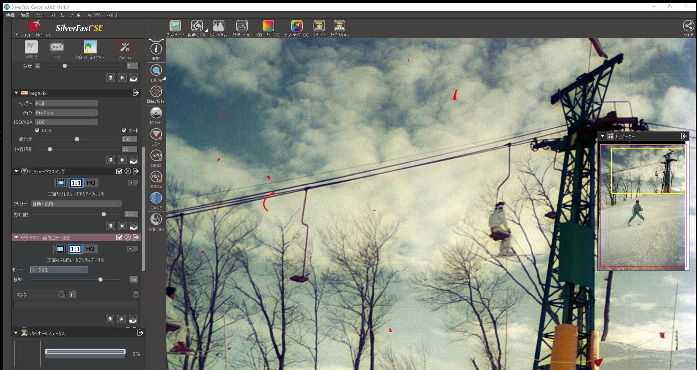Image resolution: width=697 pixels, height=370 pixels.
Task: Open the 編集 menu
Action: coord(25,15)
